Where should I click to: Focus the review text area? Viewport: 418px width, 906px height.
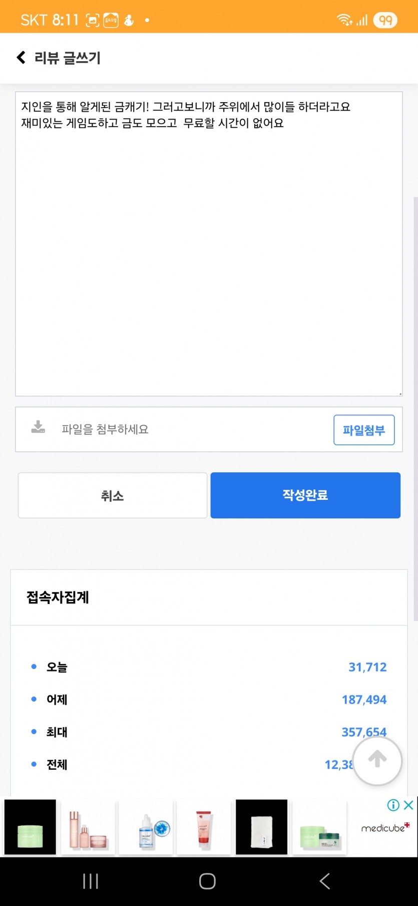coord(209,244)
